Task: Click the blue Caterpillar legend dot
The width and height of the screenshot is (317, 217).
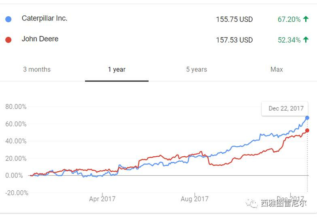Action: coord(8,19)
